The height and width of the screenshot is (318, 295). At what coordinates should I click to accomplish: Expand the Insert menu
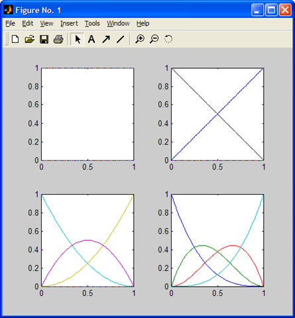click(x=69, y=23)
